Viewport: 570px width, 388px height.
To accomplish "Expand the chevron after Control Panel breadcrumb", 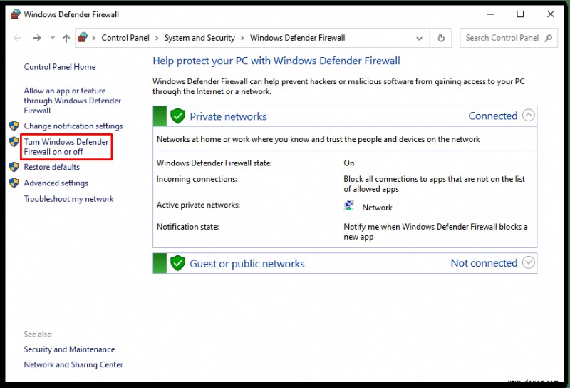I will (x=157, y=38).
